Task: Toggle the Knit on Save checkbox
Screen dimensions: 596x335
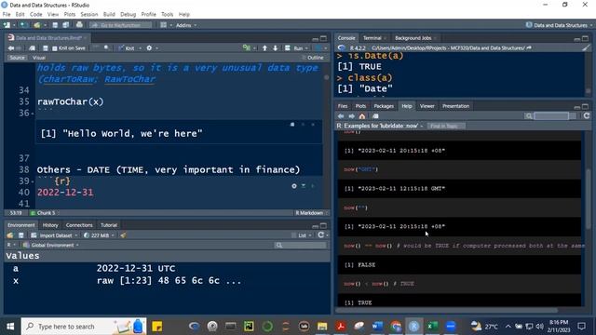Action: point(55,48)
